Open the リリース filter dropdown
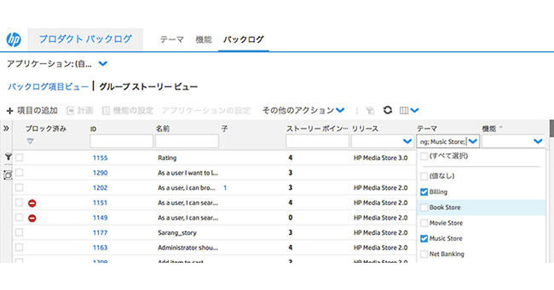Image resolution: width=554 pixels, height=290 pixels. pos(407,141)
